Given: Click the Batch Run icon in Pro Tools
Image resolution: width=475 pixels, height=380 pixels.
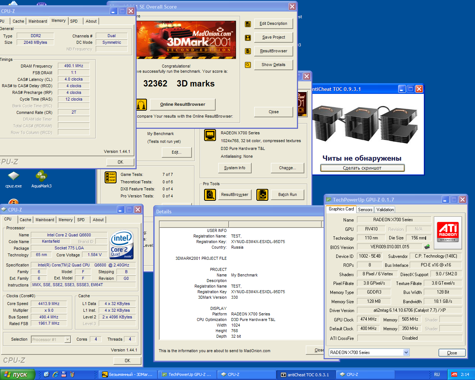Looking at the screenshot, I should [x=262, y=194].
